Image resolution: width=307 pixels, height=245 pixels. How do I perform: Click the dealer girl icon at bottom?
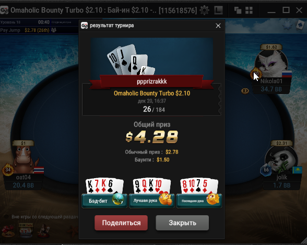pyautogui.click(x=44, y=231)
